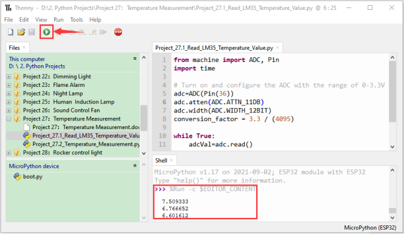The width and height of the screenshot is (404, 234).
Task: Close the Project_27.1 editor tab
Action: (277, 48)
